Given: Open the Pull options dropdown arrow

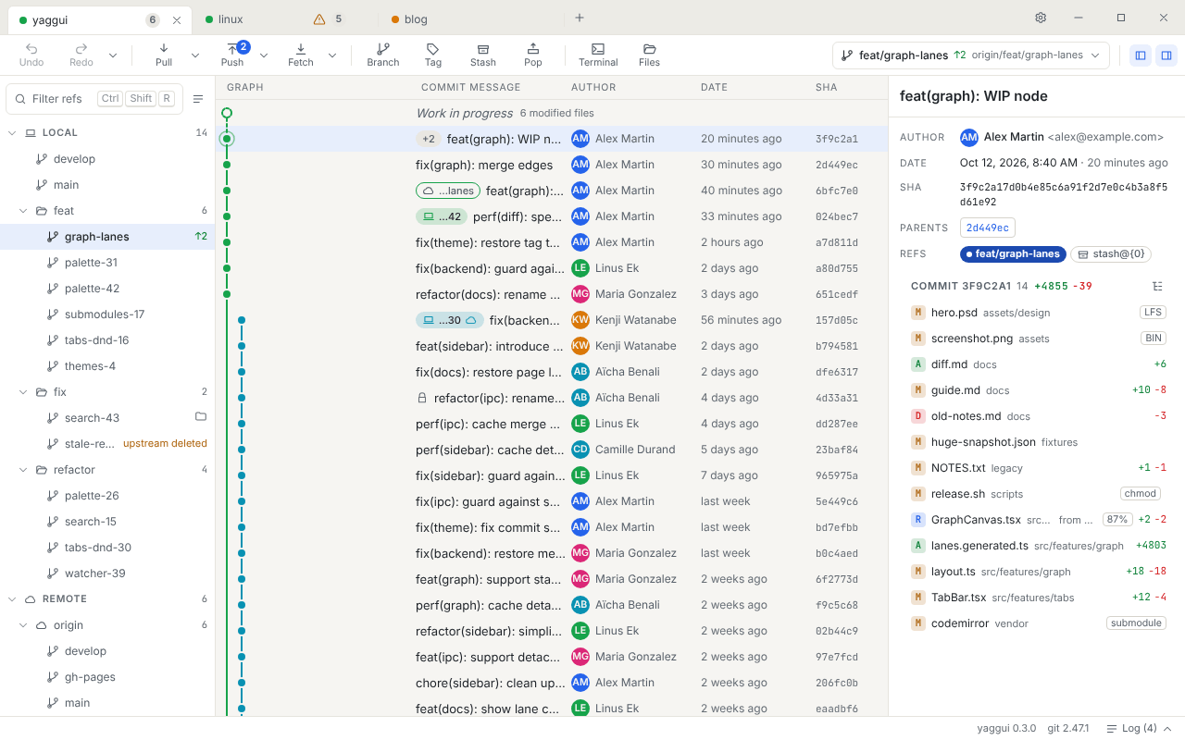Looking at the screenshot, I should tap(195, 55).
